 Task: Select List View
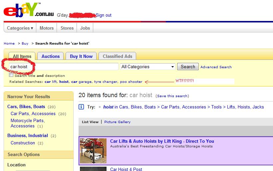pyautogui.click(x=90, y=122)
